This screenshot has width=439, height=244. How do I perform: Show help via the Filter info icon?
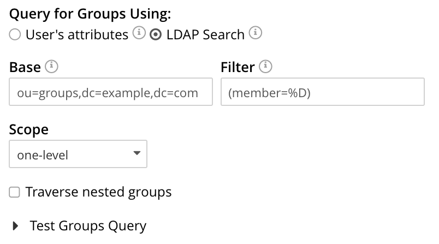(265, 67)
